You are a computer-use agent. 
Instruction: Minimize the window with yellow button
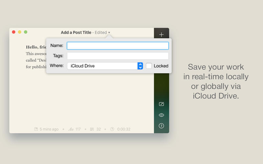point(20,32)
